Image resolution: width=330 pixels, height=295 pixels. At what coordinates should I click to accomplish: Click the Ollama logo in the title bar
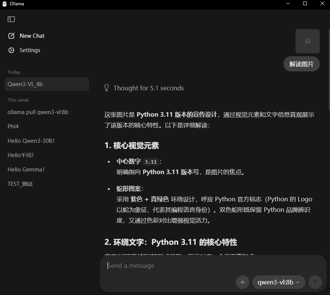click(x=4, y=4)
